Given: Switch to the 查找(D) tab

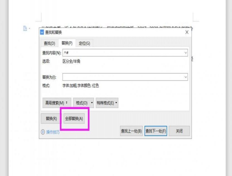Looking at the screenshot, I should (x=49, y=43).
